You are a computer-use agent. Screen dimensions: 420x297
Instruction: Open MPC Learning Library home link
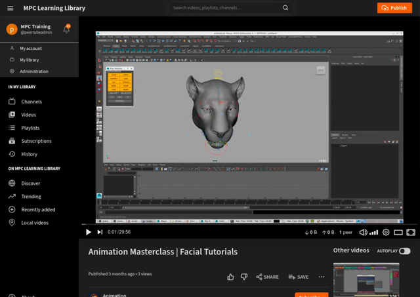point(54,8)
